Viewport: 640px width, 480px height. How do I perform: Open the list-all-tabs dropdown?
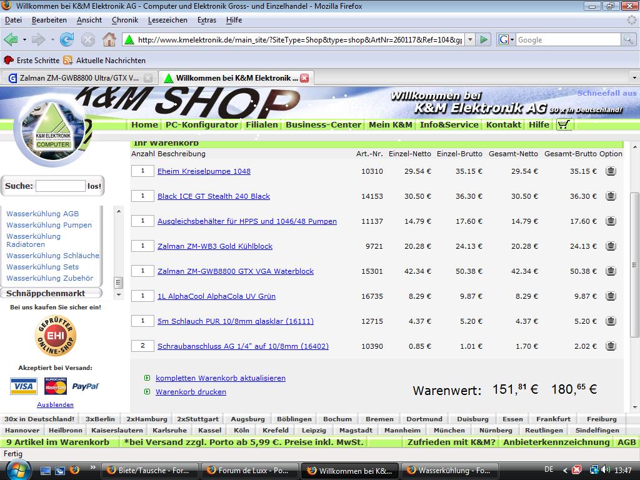click(x=634, y=77)
